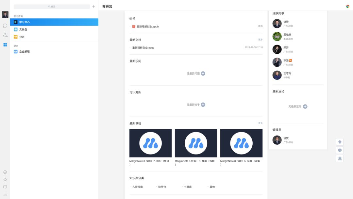Open the user profile avatar in the sidebar
This screenshot has width=353, height=199.
[5, 14]
